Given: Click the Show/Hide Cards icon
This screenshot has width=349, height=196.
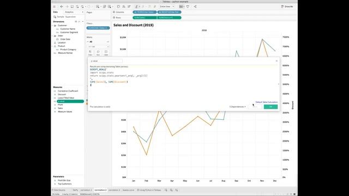Looking at the screenshot, I should [x=182, y=7].
